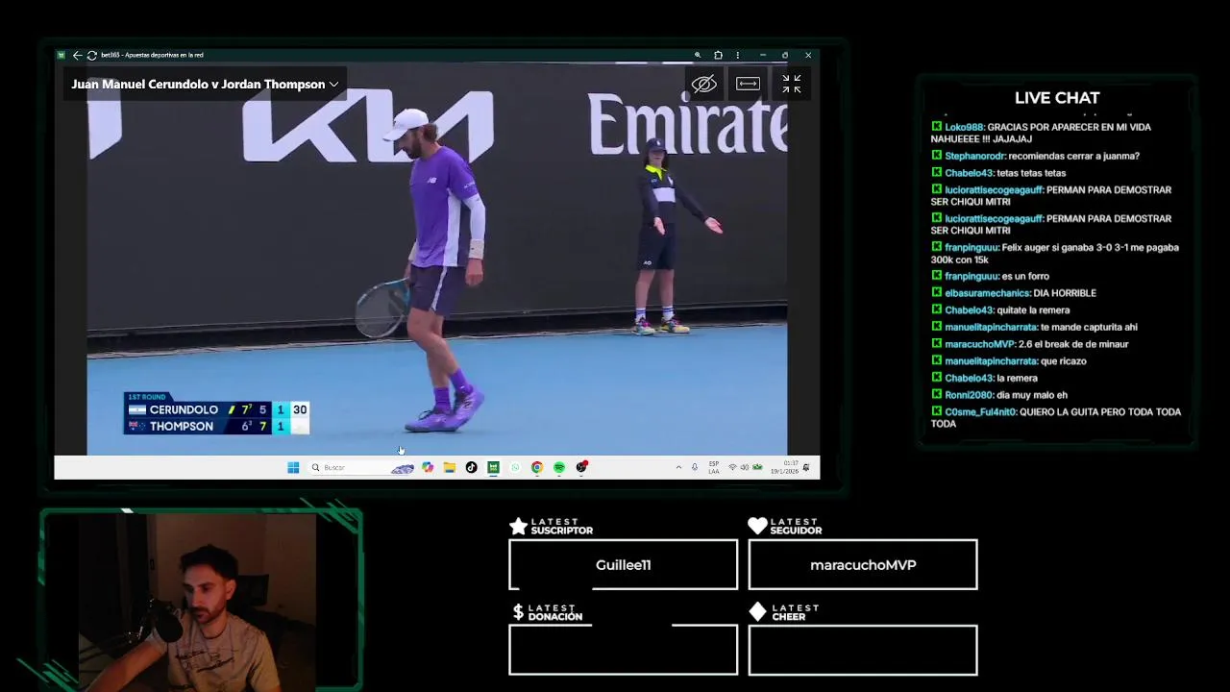Click message 'recomiendas cerrar a juanma?'
Viewport: 1230px width, 692px height.
1074,156
